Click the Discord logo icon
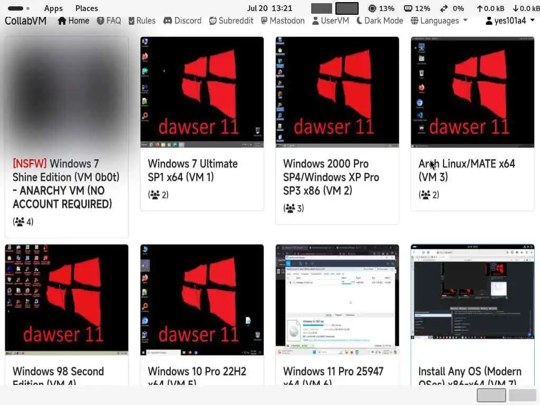 [x=168, y=21]
